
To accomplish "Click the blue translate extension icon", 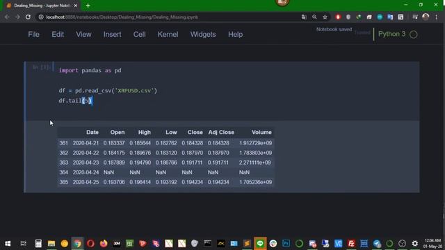I will click(390, 17).
